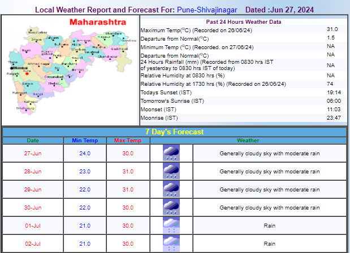Click the Date column header

tap(33, 141)
